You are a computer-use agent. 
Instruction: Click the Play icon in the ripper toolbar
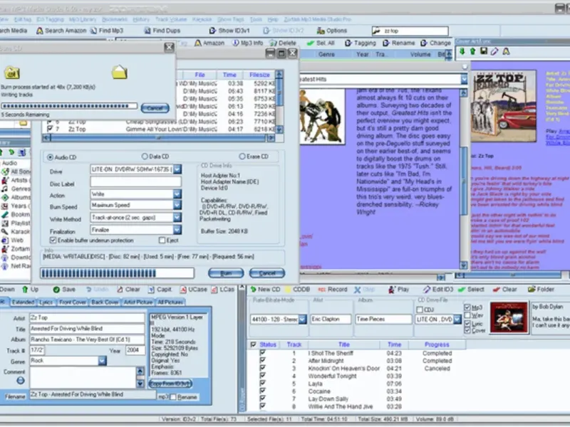391,290
